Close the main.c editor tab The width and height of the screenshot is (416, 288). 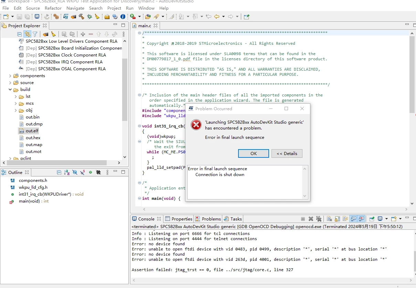click(x=156, y=25)
